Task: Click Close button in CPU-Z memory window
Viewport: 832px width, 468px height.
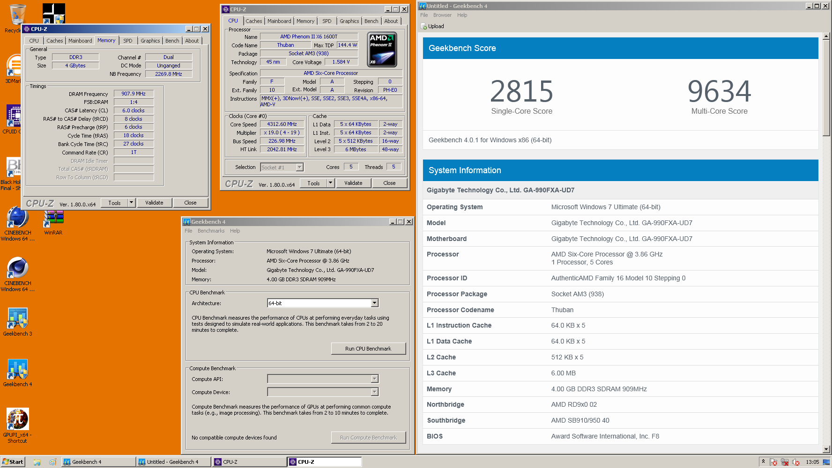Action: (x=190, y=203)
